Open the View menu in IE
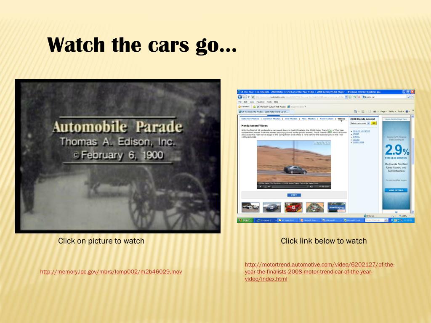 point(252,102)
